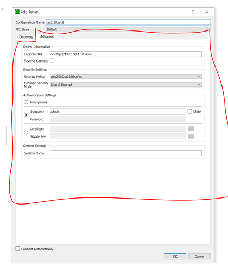Close the Add Server dialog
This screenshot has height=272, width=228.
pos(207,12)
